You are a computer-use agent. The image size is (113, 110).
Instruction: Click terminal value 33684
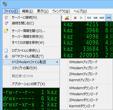click(x=91, y=49)
